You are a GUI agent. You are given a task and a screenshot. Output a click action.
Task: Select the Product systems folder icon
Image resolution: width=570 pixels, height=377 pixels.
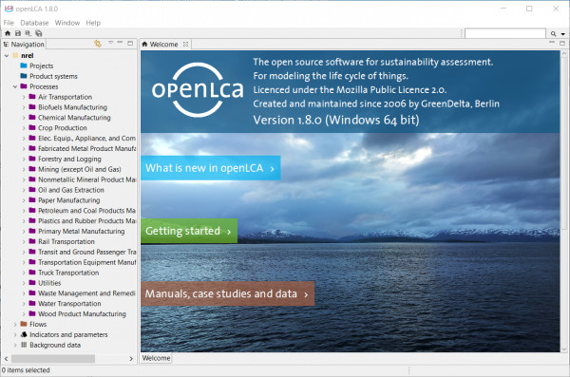[24, 76]
